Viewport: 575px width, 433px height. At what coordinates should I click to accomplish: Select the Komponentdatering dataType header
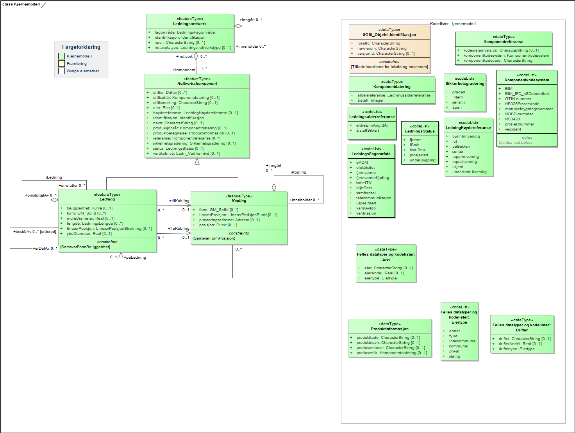(x=392, y=84)
